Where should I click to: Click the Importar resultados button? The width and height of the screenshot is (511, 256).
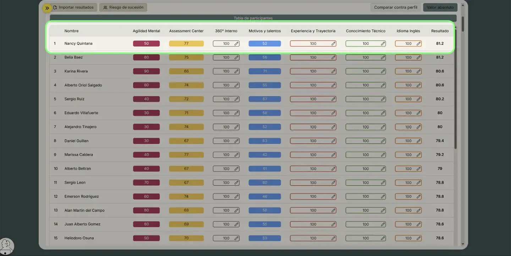pyautogui.click(x=73, y=7)
